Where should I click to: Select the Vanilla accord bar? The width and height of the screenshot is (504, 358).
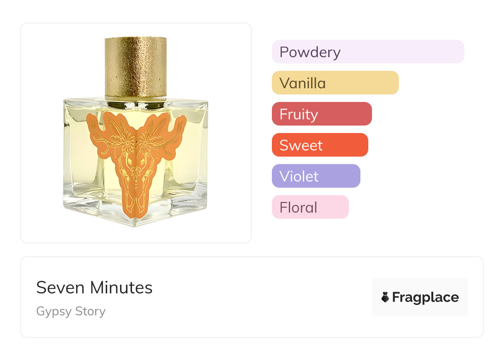[335, 83]
